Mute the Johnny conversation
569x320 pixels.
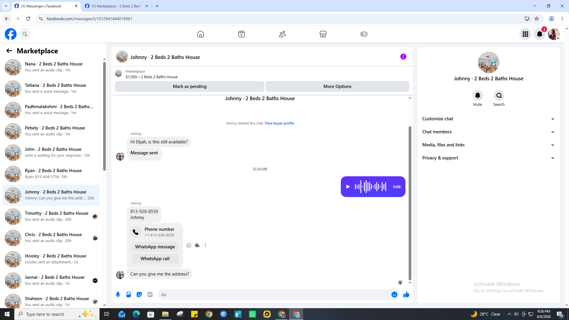(x=477, y=95)
